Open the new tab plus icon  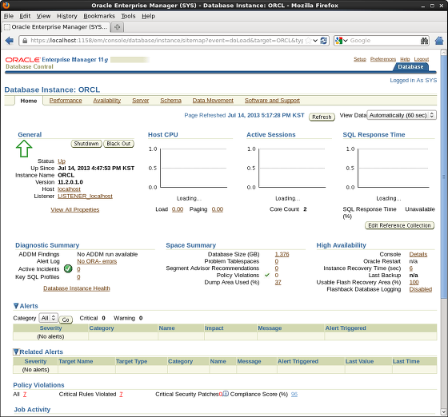point(117,27)
